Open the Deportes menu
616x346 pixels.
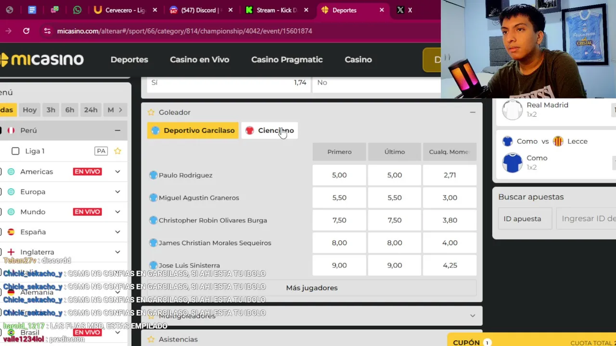(129, 60)
